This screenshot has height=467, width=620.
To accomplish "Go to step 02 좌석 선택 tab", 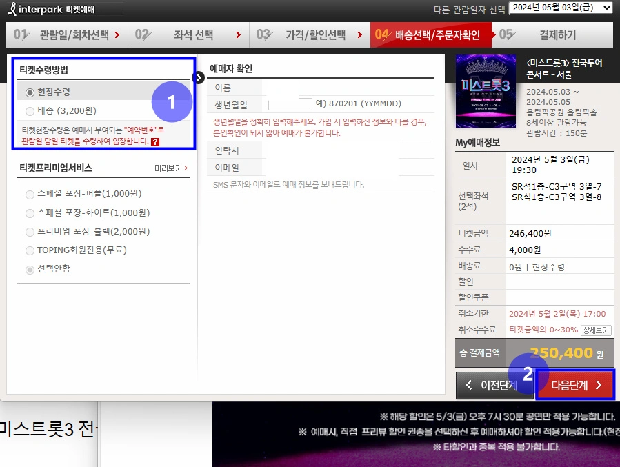I will (188, 34).
